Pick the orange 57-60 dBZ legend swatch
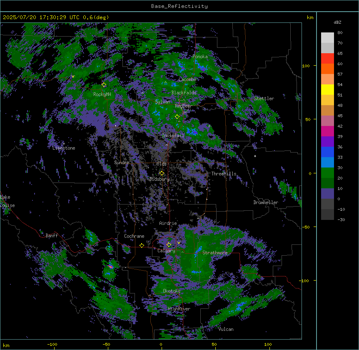359x350 pixels. tap(327, 69)
